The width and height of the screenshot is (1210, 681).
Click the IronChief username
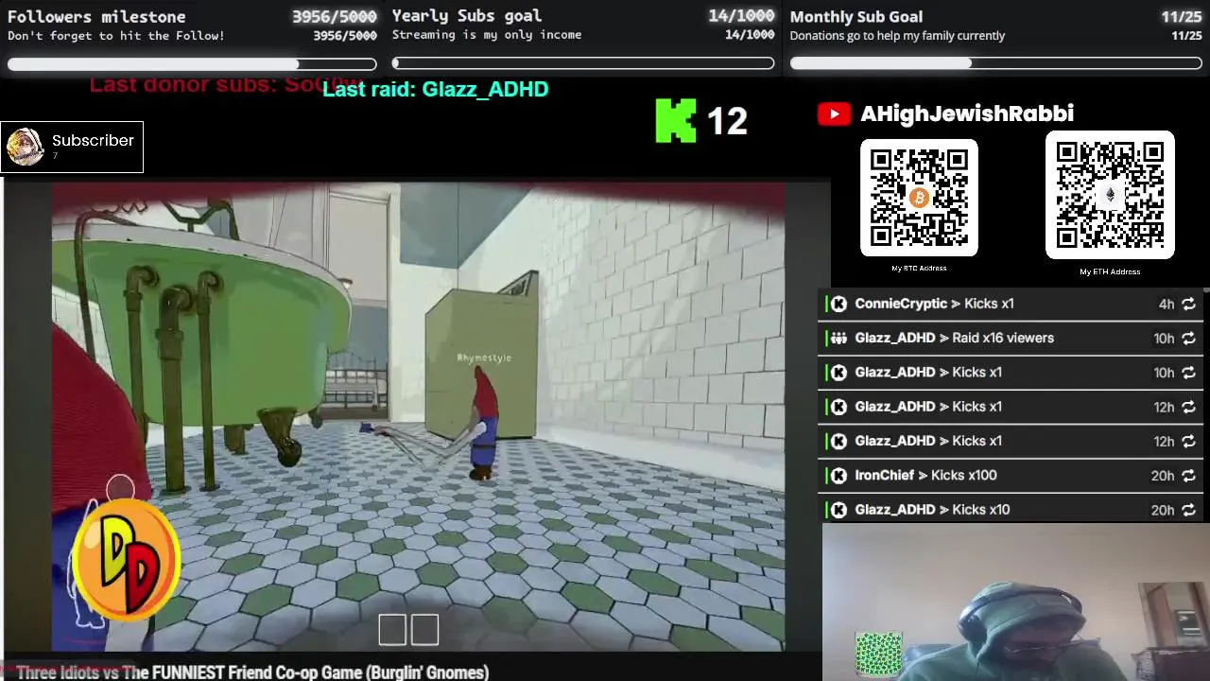(884, 475)
